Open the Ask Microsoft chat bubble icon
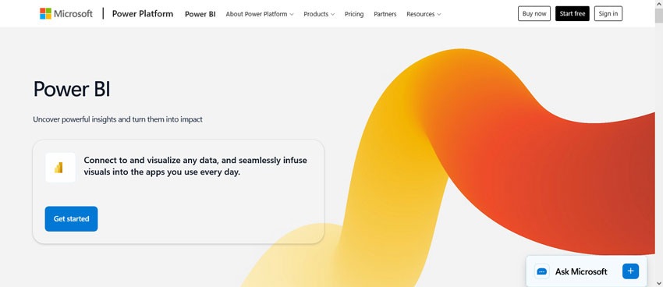 (541, 271)
